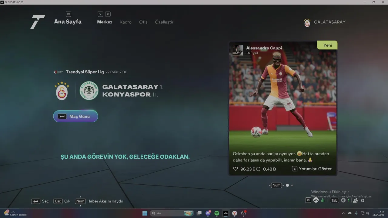Viewport: 388px width, 218px height.
Task: Click the W key hint above Ana Sayfa
Action: (68, 14)
